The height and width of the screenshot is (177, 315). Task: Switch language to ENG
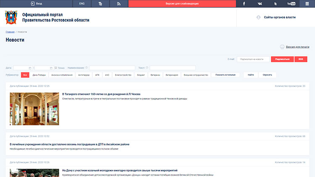pos(82,4)
